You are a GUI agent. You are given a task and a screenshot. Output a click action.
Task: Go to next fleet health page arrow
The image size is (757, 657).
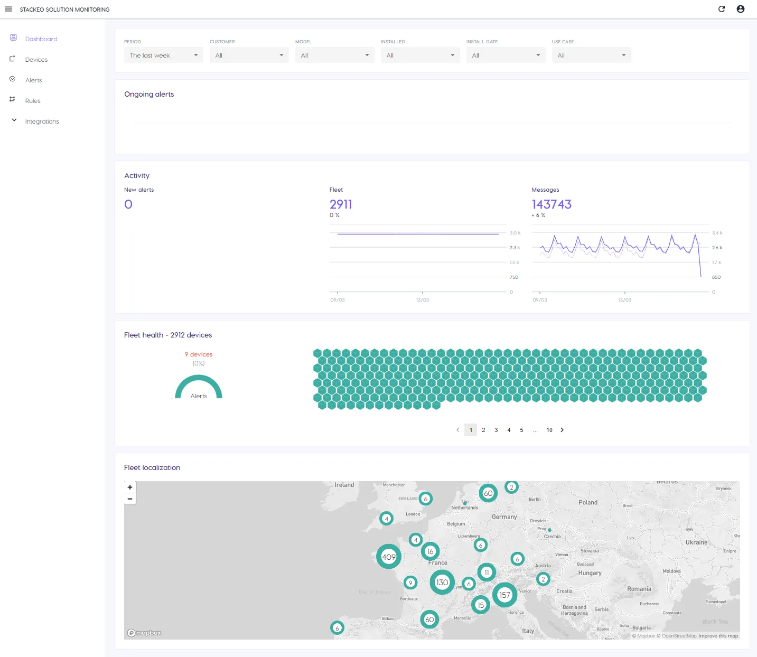[x=562, y=430]
